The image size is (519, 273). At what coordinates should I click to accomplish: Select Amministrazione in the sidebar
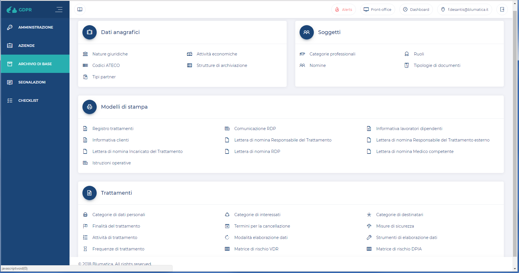35,27
